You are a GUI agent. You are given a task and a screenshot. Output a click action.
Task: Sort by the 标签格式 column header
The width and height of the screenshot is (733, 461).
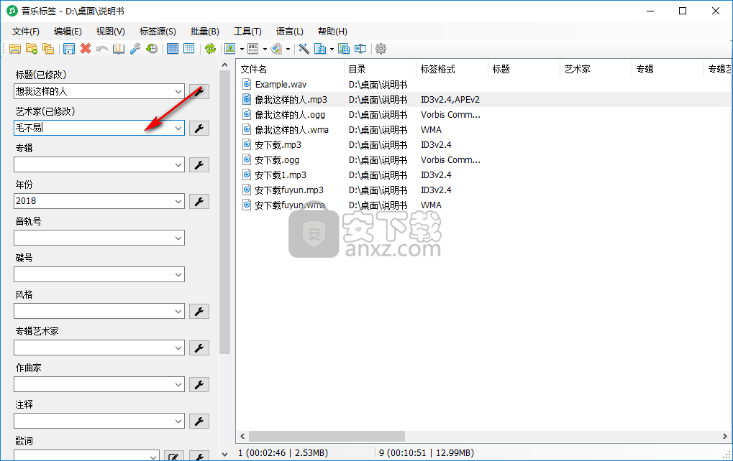tap(452, 69)
